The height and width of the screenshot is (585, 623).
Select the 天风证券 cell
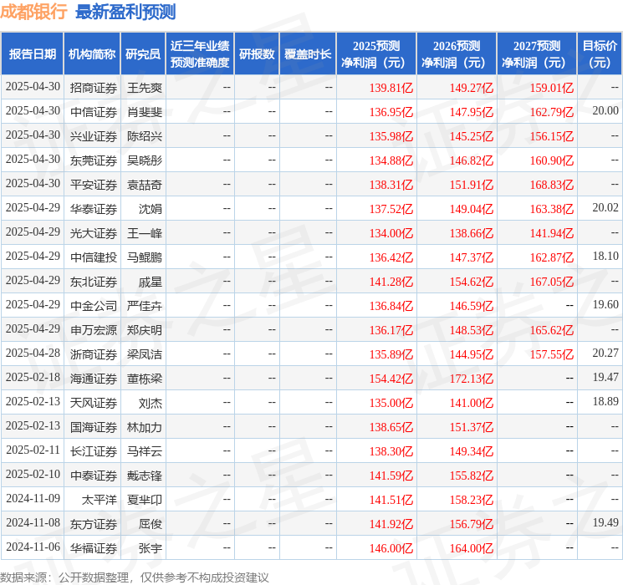click(x=94, y=402)
